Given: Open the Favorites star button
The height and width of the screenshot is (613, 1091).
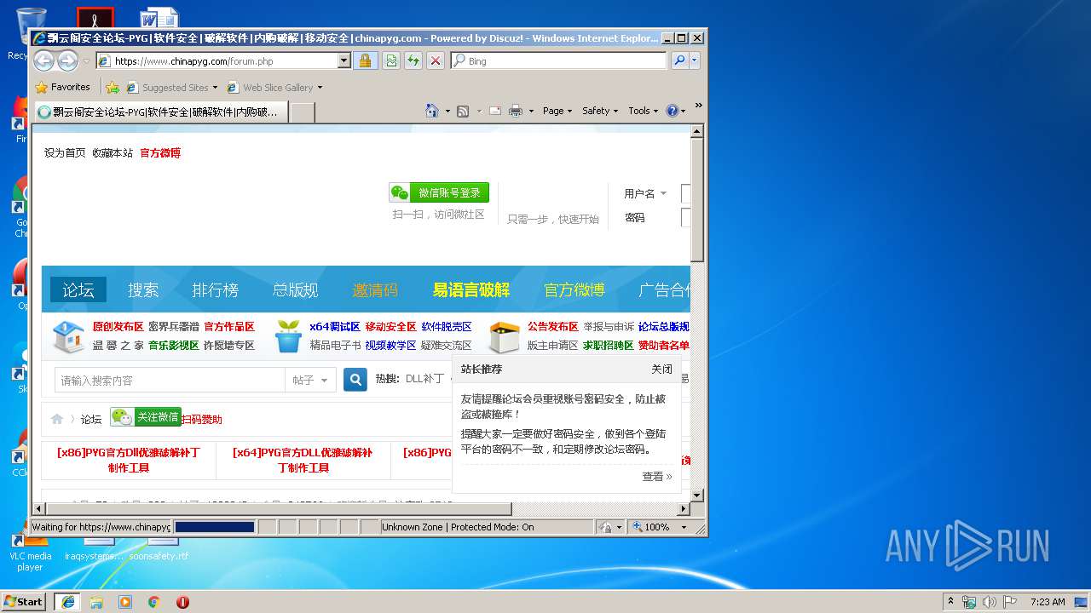Looking at the screenshot, I should 62,87.
